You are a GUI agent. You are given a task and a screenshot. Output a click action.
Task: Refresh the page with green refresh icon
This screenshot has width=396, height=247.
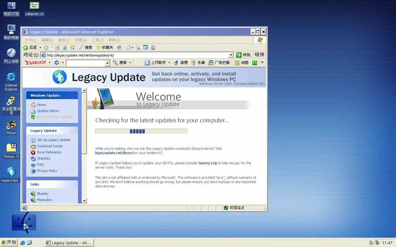[x=65, y=48]
